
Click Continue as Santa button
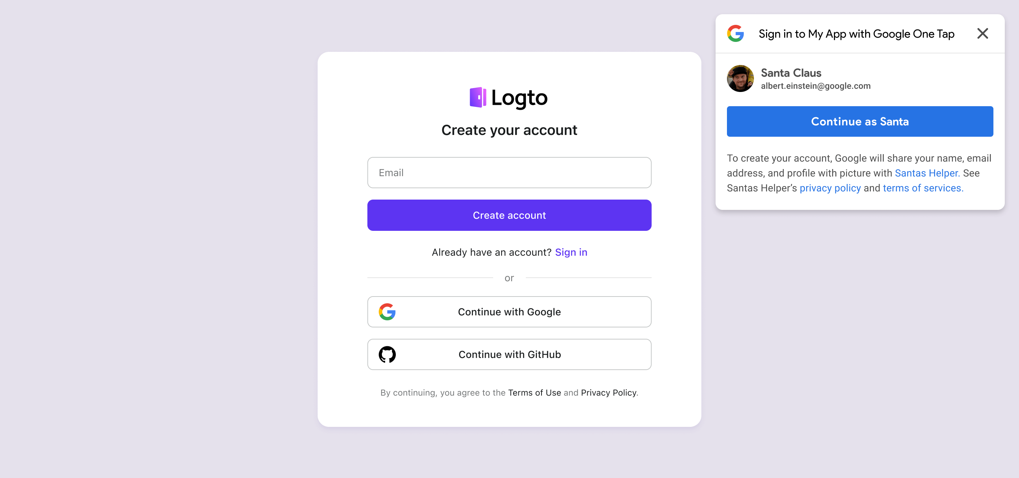[861, 121]
